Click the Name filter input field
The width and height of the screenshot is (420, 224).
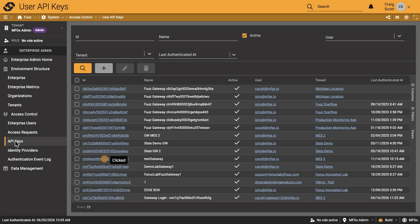(198, 37)
